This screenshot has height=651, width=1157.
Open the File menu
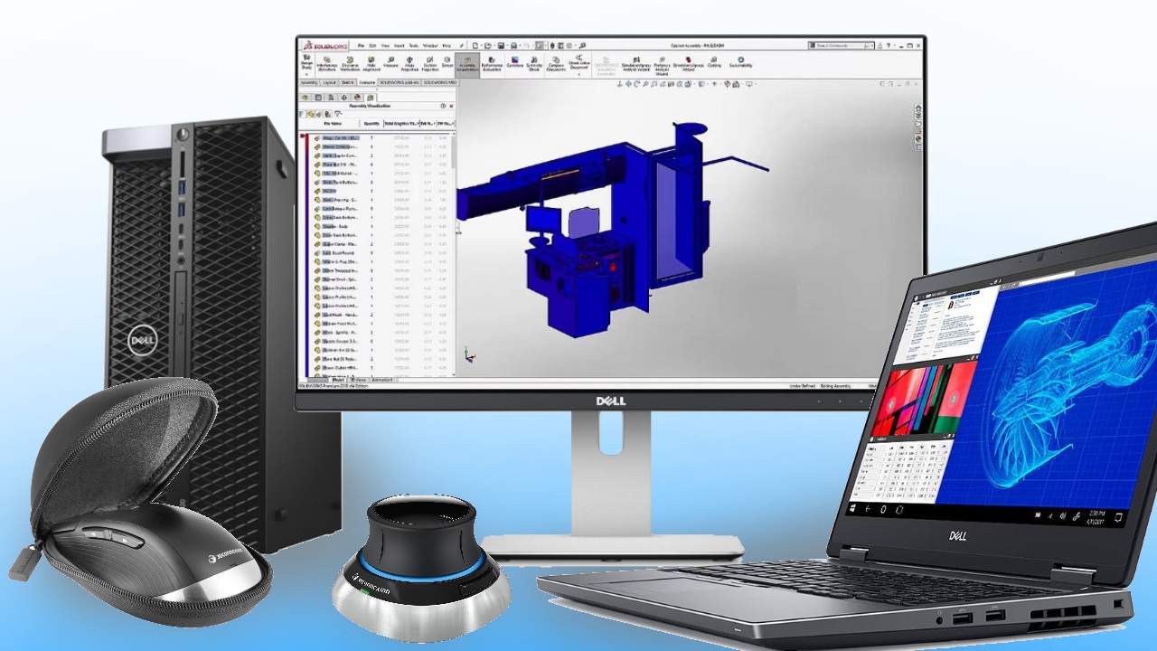[361, 45]
